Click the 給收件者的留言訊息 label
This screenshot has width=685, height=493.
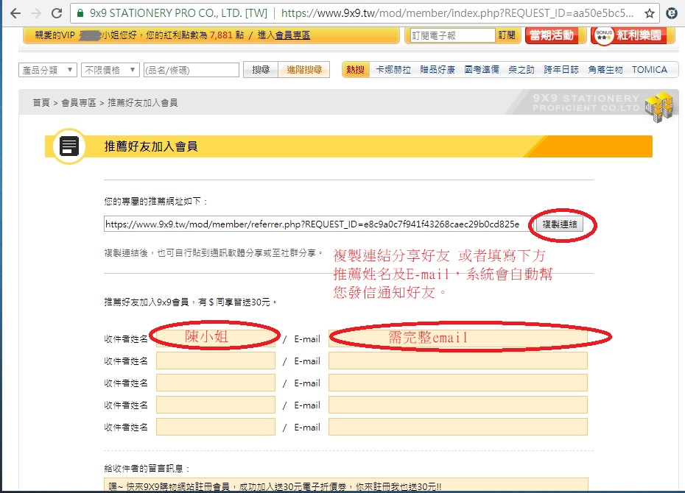tap(147, 469)
